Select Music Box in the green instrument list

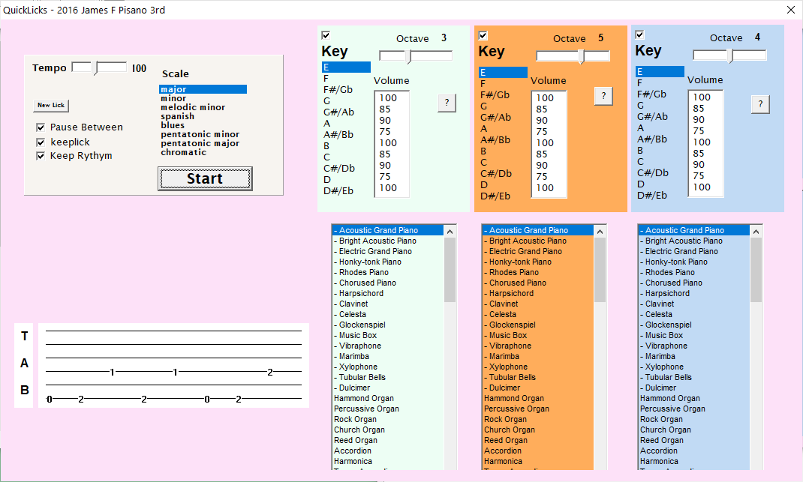point(388,335)
